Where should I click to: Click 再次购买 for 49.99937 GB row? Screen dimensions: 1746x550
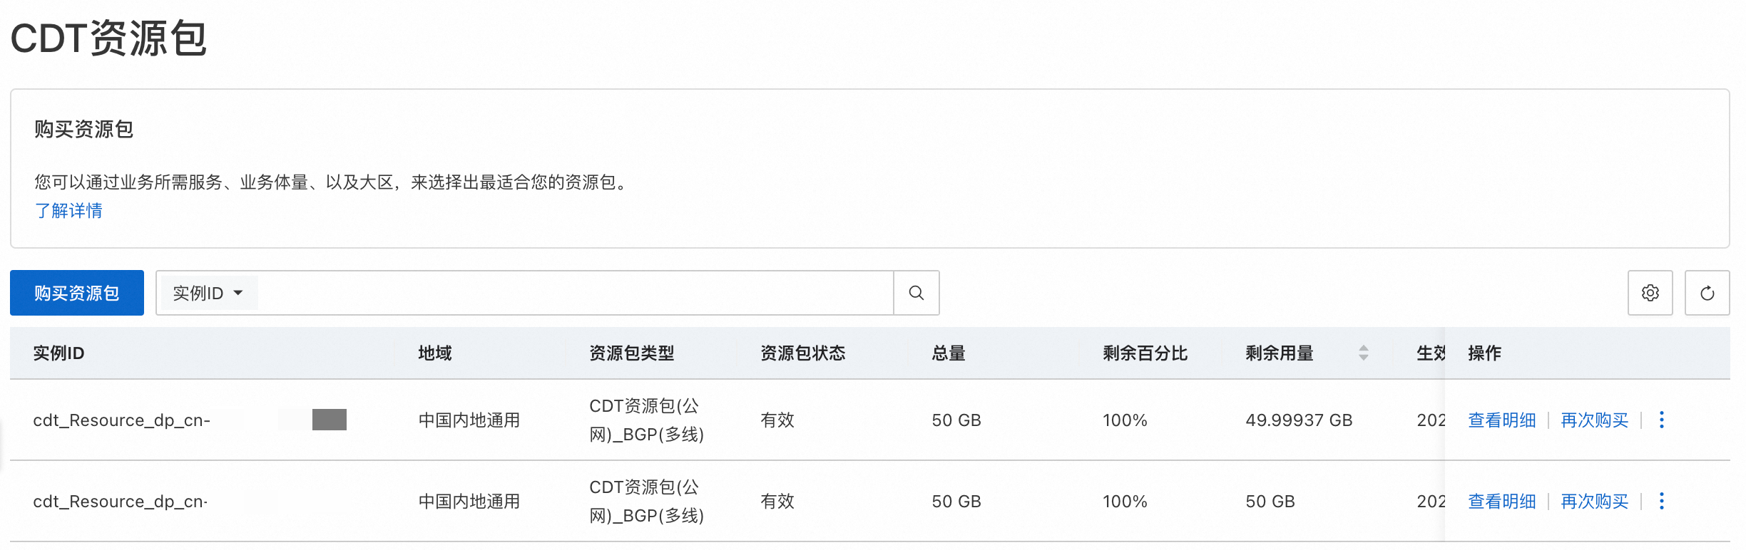(x=1594, y=420)
